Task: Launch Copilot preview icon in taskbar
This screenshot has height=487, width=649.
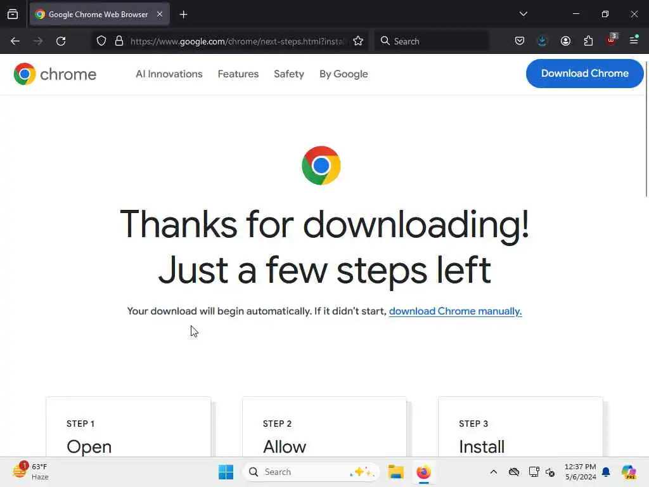Action: click(x=629, y=472)
